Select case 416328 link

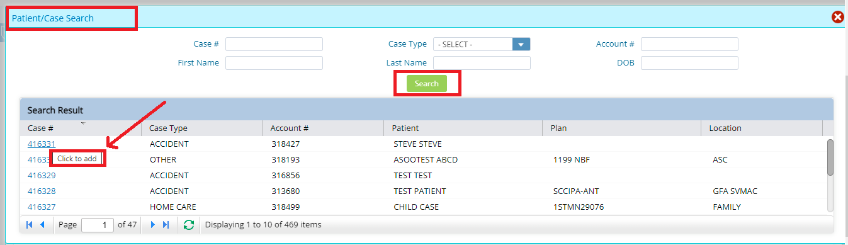pyautogui.click(x=42, y=191)
